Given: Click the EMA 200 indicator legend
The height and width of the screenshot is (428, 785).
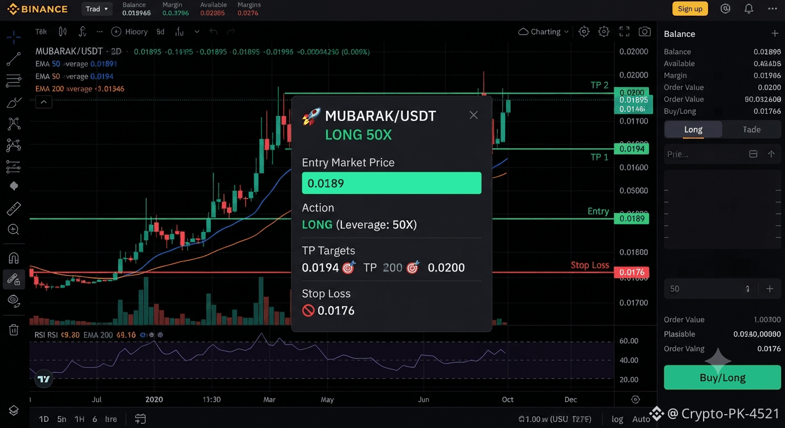Looking at the screenshot, I should [x=80, y=89].
